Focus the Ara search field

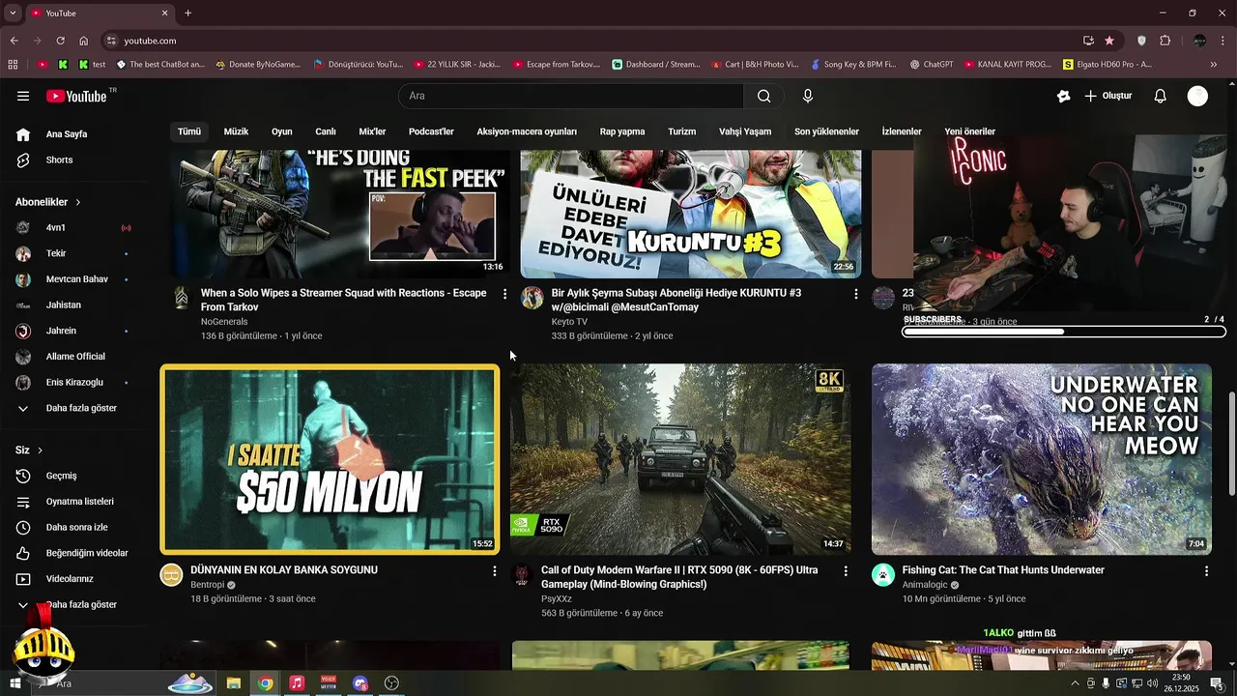pos(571,96)
